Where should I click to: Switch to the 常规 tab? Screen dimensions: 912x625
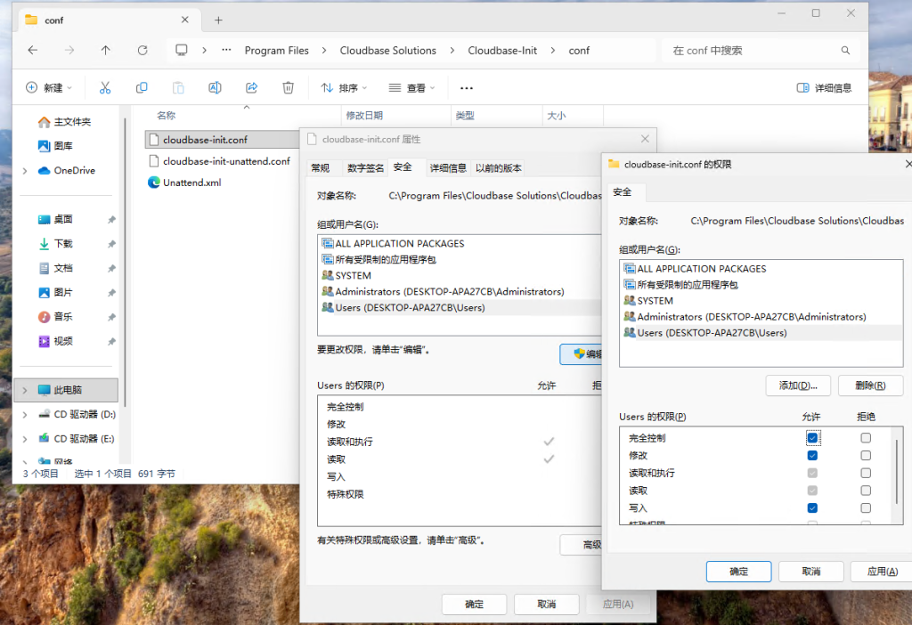click(320, 167)
